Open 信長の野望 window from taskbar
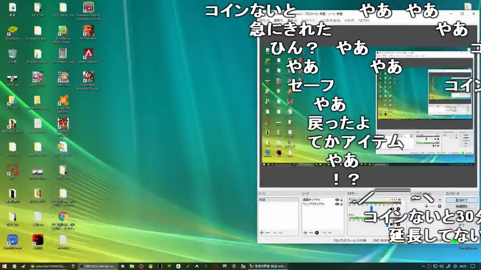 (268, 266)
